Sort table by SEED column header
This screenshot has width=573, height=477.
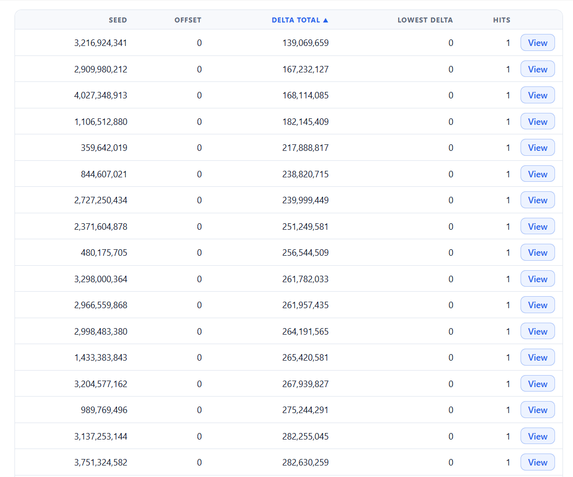click(x=118, y=20)
